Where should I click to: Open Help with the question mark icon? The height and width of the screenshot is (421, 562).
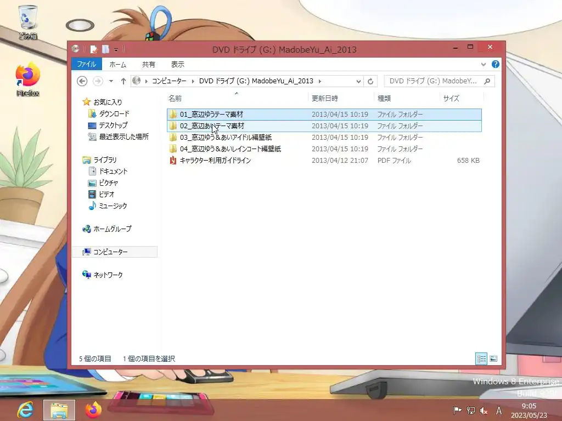496,64
